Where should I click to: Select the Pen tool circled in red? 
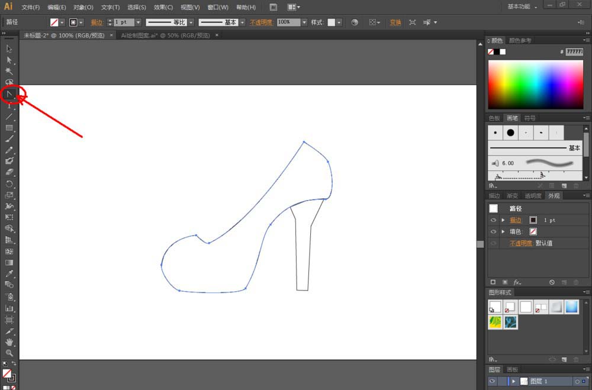click(9, 94)
